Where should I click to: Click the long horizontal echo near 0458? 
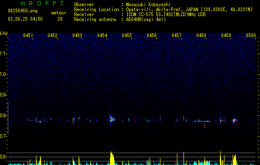pos(202,121)
